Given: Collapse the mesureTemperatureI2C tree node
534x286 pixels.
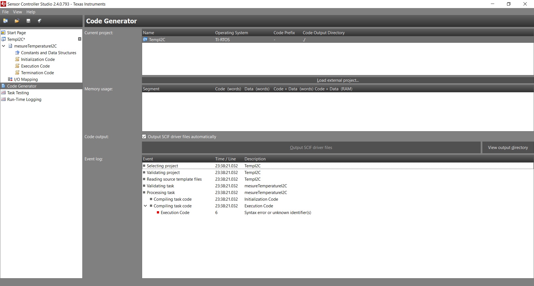Looking at the screenshot, I should (x=4, y=46).
